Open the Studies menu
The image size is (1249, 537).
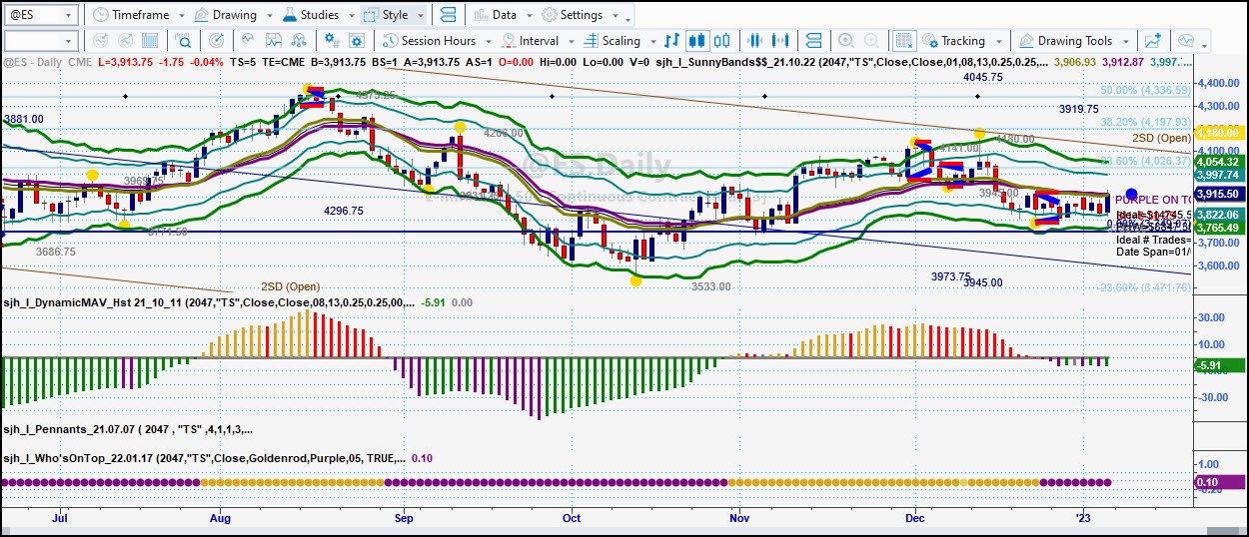tap(310, 15)
